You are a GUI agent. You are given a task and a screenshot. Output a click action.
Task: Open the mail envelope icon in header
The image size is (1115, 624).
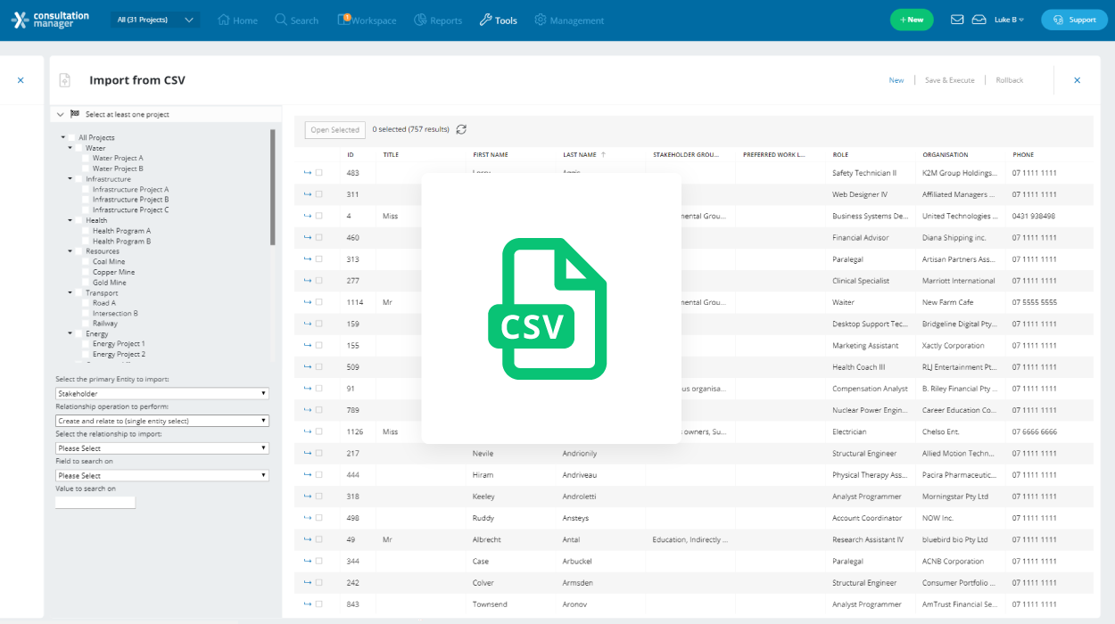(x=957, y=20)
